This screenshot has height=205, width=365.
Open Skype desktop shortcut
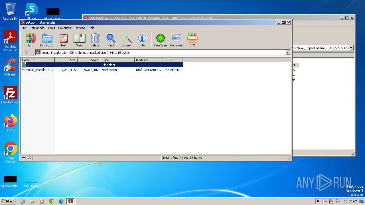31,11
